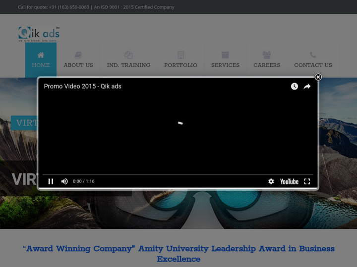Open the Portfolio menu item

(x=180, y=60)
